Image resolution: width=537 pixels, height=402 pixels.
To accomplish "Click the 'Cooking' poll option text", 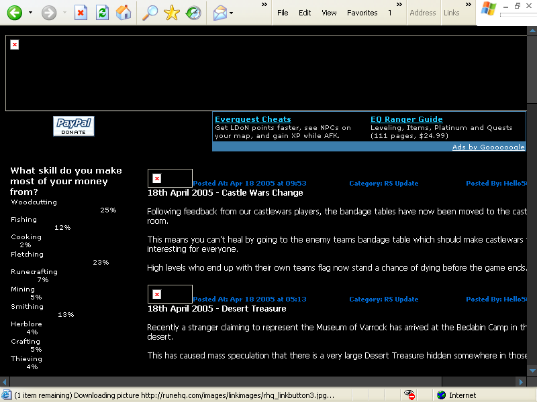I will [x=26, y=237].
